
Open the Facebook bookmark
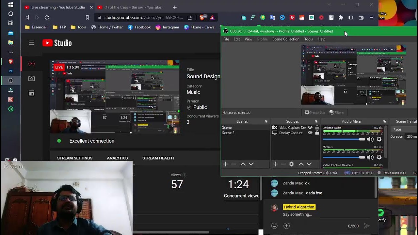tap(139, 27)
